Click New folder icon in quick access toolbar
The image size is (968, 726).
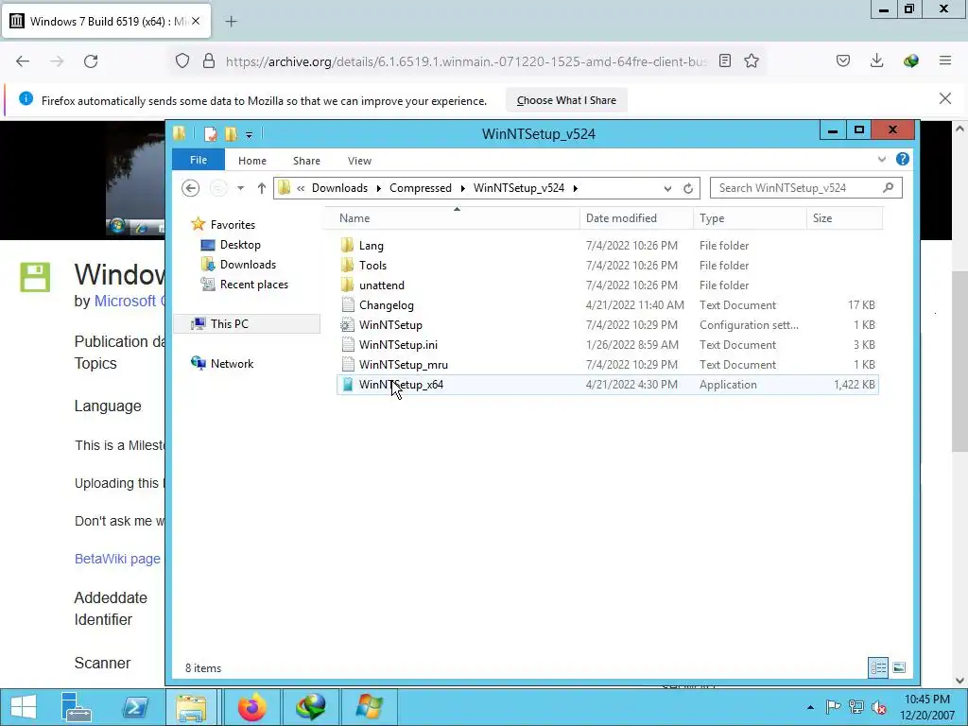tap(231, 134)
